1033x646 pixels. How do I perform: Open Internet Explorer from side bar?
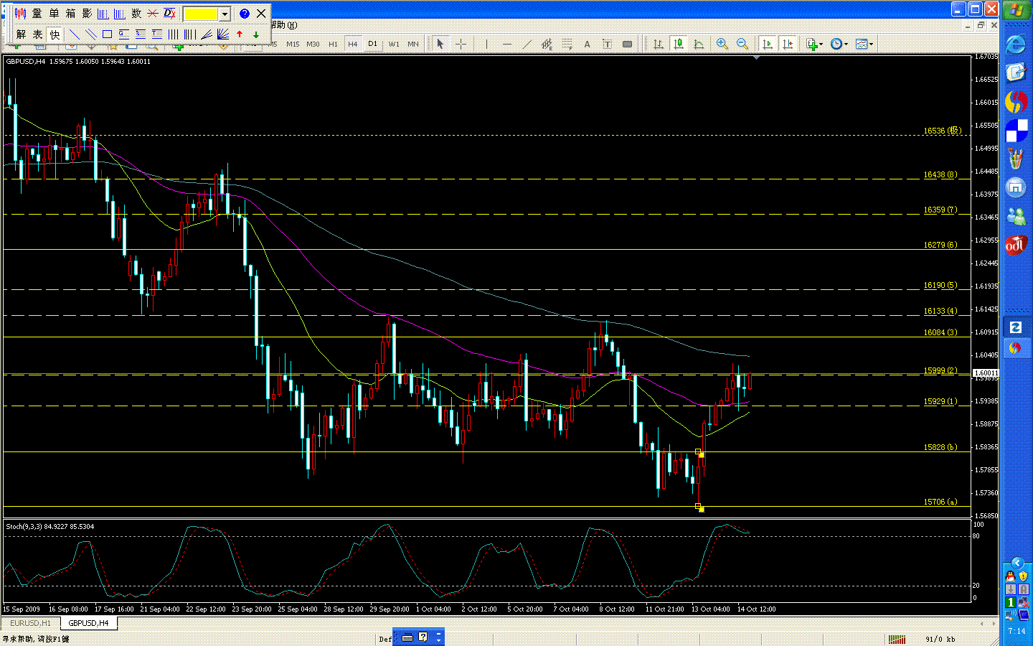click(1016, 45)
